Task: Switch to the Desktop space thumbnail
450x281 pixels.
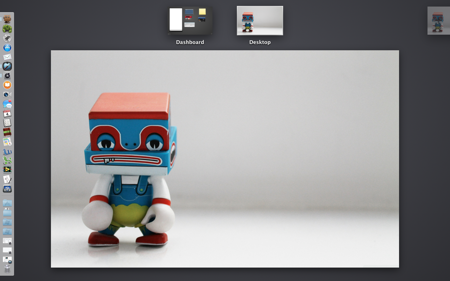Action: pyautogui.click(x=260, y=21)
